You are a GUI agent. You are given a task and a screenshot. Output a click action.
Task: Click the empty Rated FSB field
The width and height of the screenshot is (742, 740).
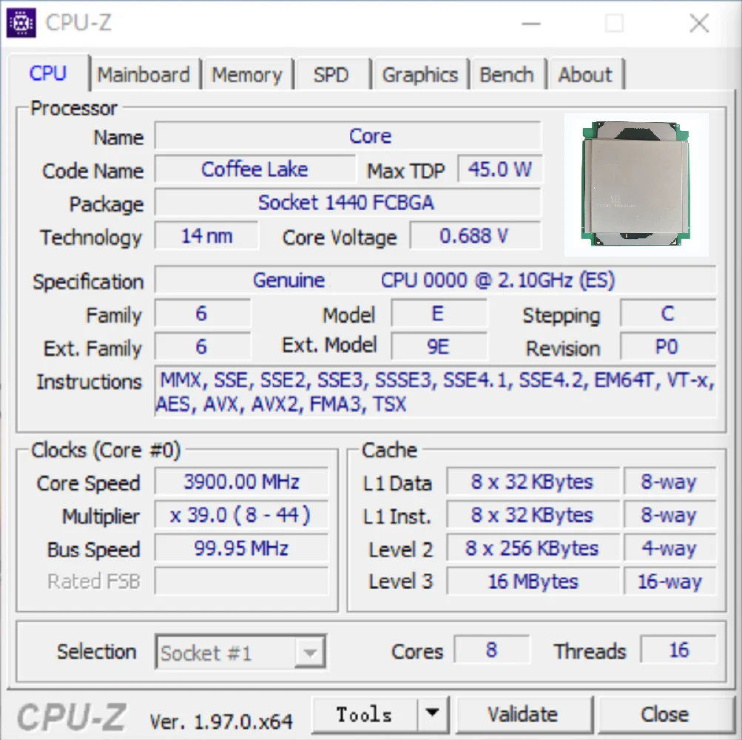[241, 581]
